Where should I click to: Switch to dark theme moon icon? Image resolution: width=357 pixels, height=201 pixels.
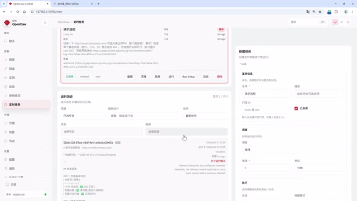[x=348, y=22]
